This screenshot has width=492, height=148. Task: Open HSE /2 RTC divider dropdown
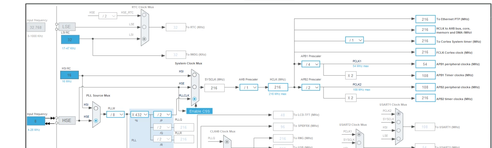[x=108, y=16]
